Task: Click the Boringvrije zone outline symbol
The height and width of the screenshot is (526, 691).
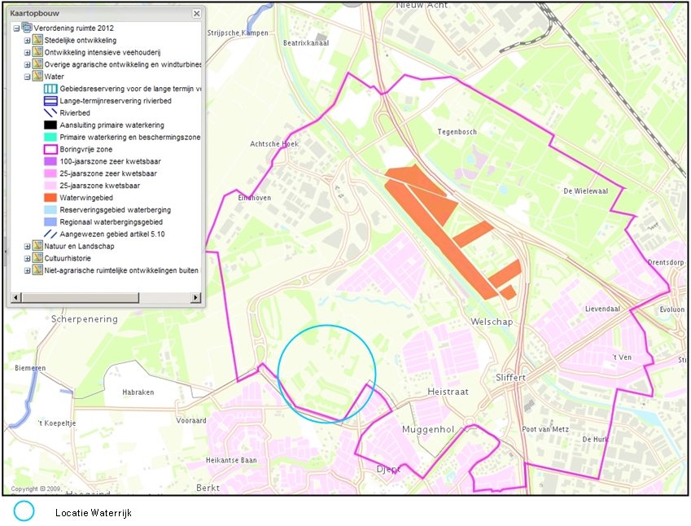Action: click(49, 149)
